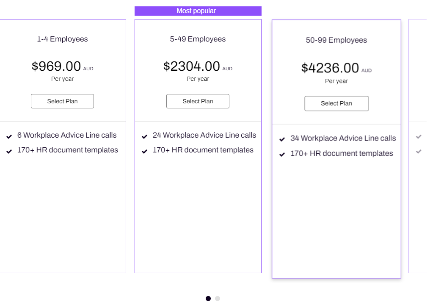Viewport: 430px width, 307px height.
Task: Click checkmark beside 34 Workplace Advice Line calls
Action: tap(282, 139)
